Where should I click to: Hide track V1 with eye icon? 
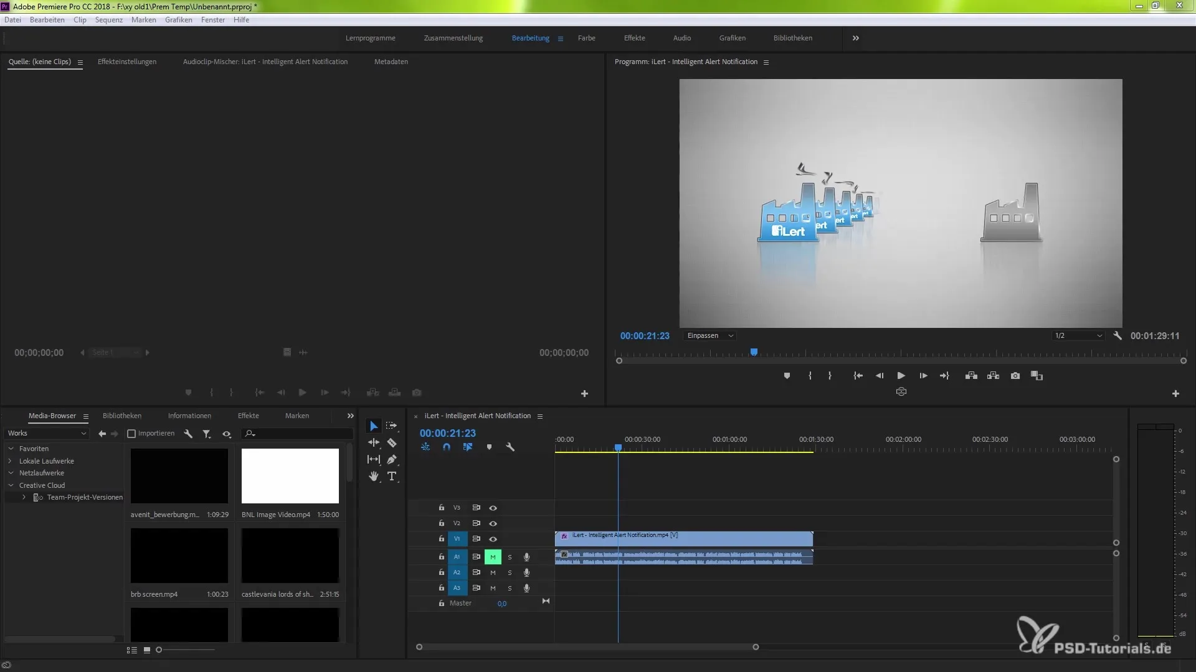[493, 539]
